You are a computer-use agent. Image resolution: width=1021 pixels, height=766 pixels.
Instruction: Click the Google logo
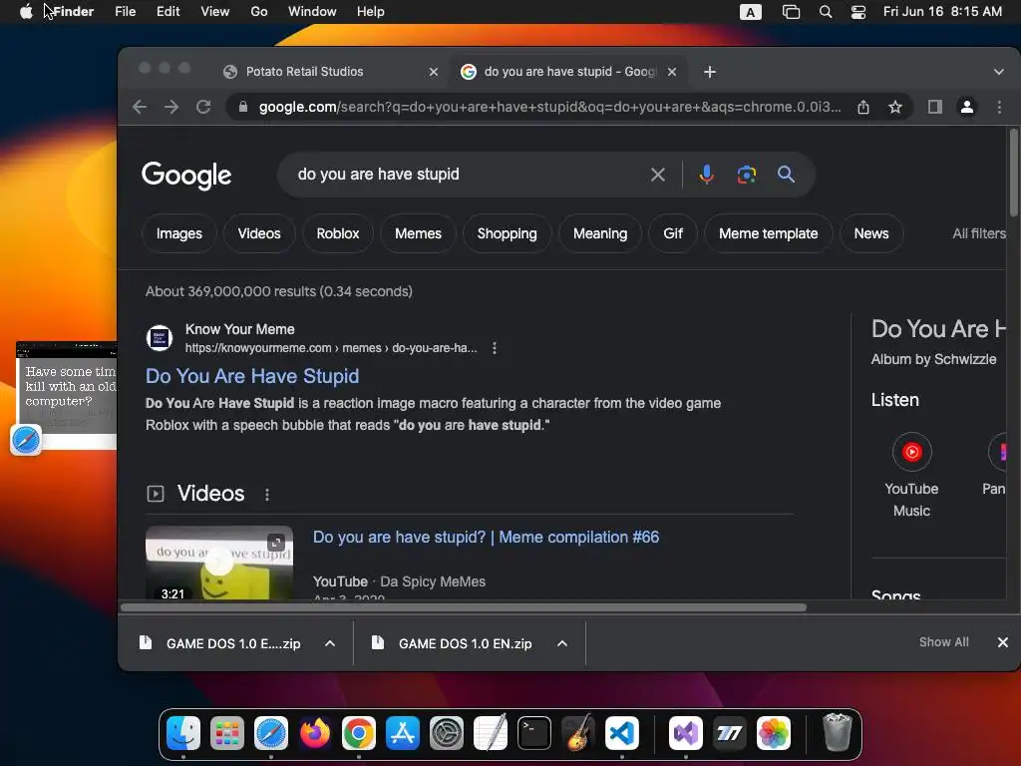(186, 175)
